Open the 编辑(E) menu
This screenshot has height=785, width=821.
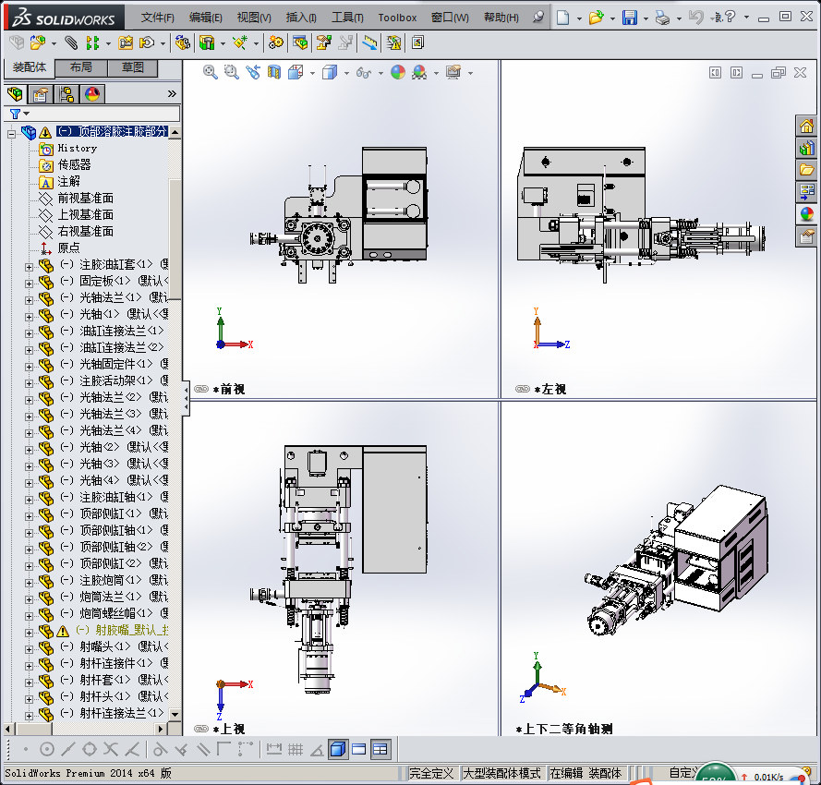(205, 18)
